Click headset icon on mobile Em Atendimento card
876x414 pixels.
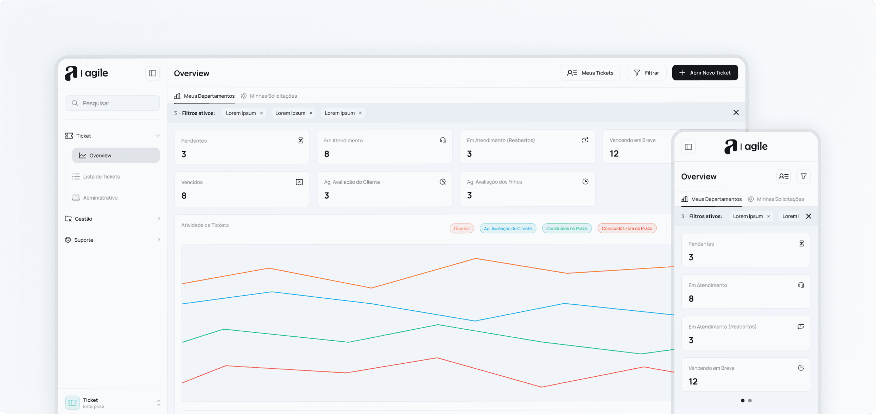801,285
